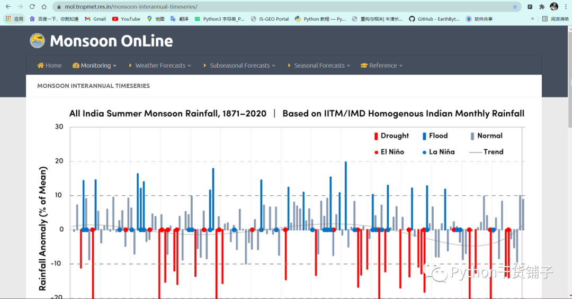Expand the Seasonal Forecasts dropdown
The width and height of the screenshot is (572, 299).
319,66
